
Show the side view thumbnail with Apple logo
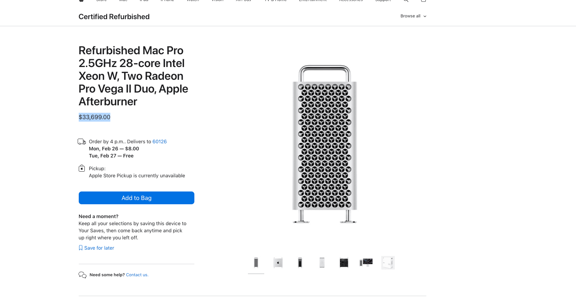278,262
